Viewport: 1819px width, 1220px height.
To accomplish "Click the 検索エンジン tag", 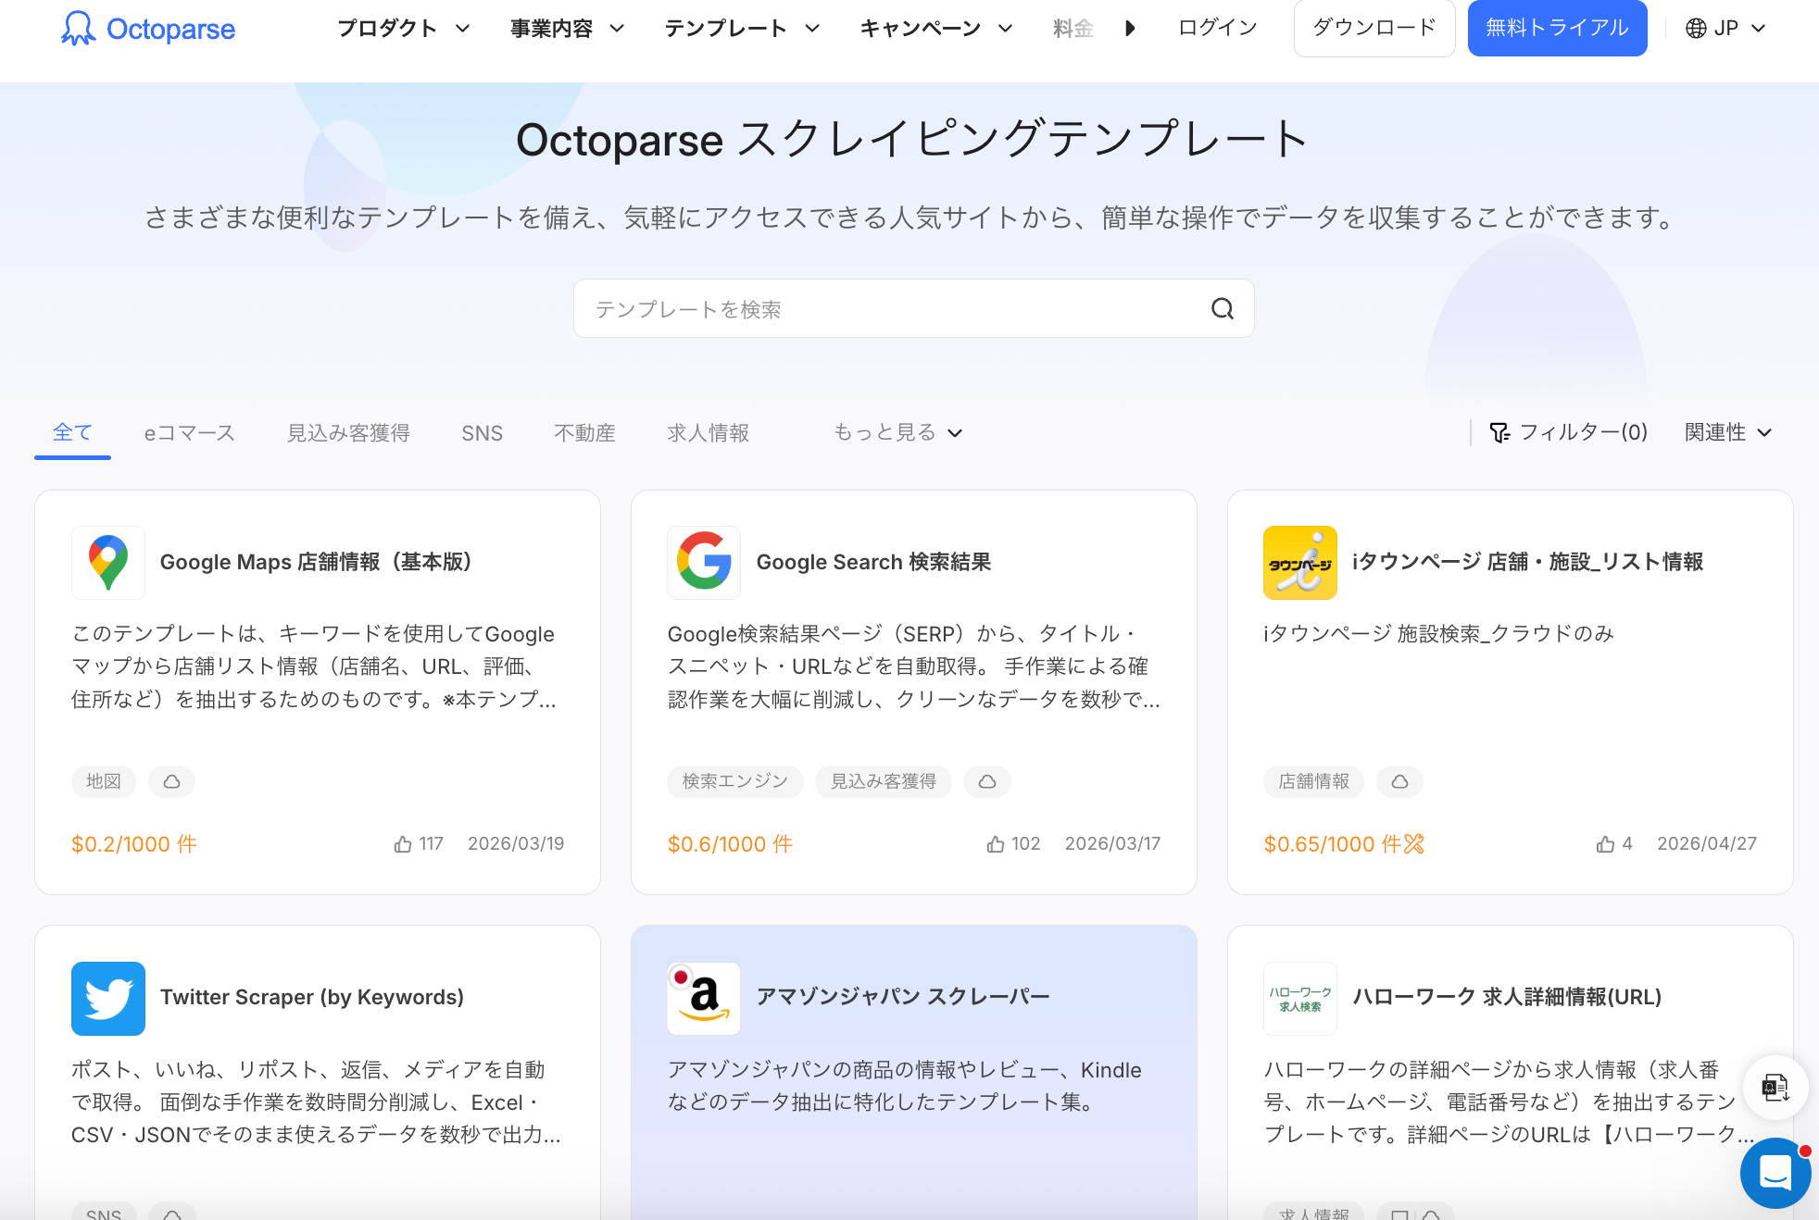I will pyautogui.click(x=735, y=781).
